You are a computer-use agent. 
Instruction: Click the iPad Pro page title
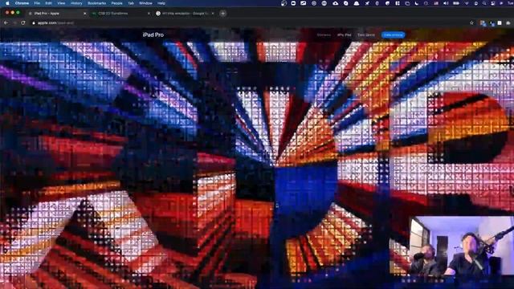pos(153,35)
